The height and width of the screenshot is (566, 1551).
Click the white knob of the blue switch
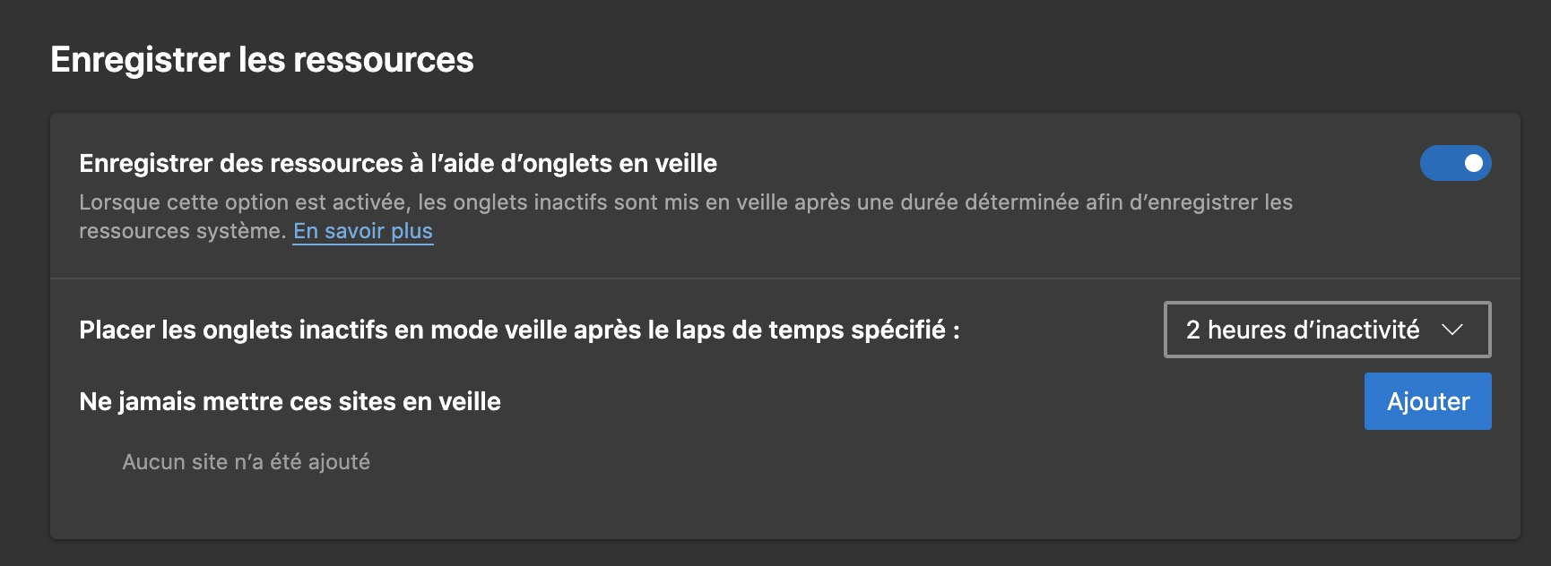pos(1473,163)
